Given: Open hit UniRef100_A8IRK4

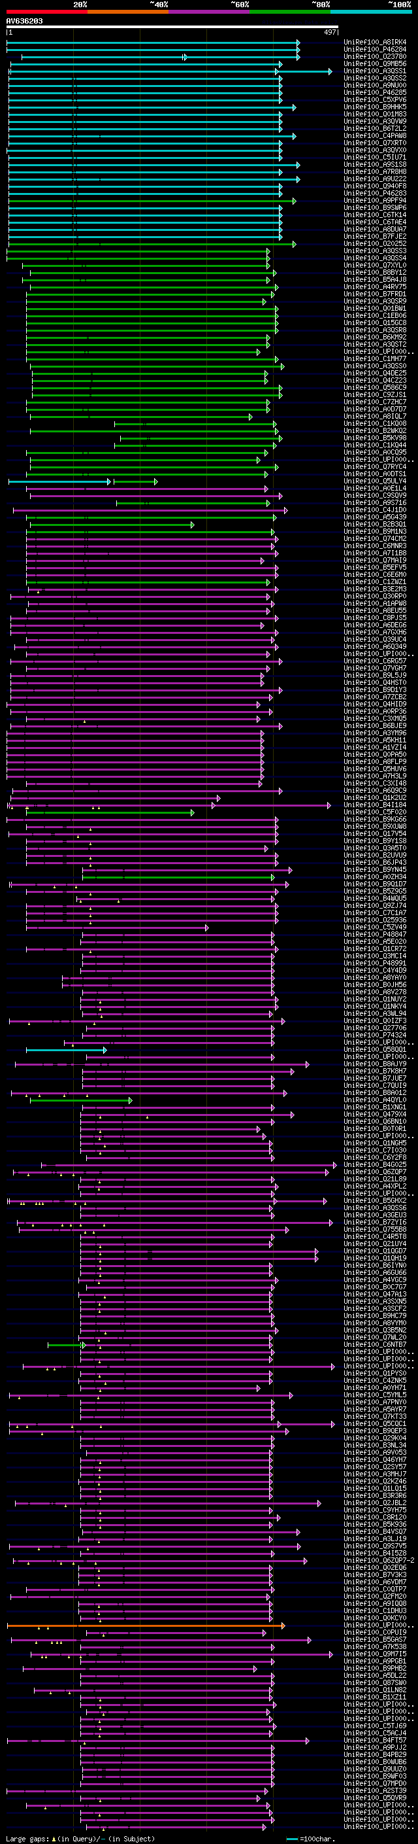Looking at the screenshot, I should point(375,43).
